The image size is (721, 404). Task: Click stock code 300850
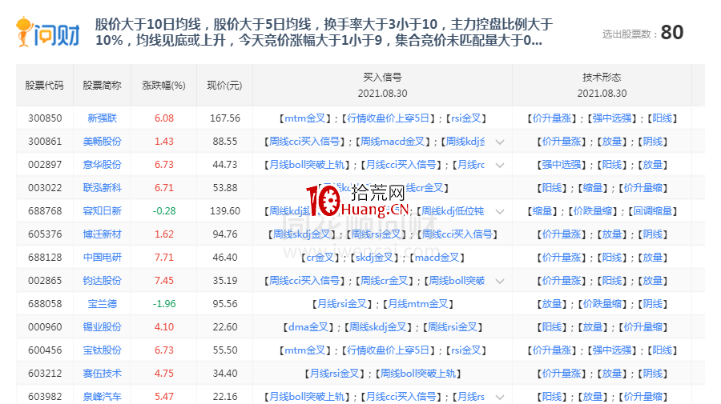[45, 118]
